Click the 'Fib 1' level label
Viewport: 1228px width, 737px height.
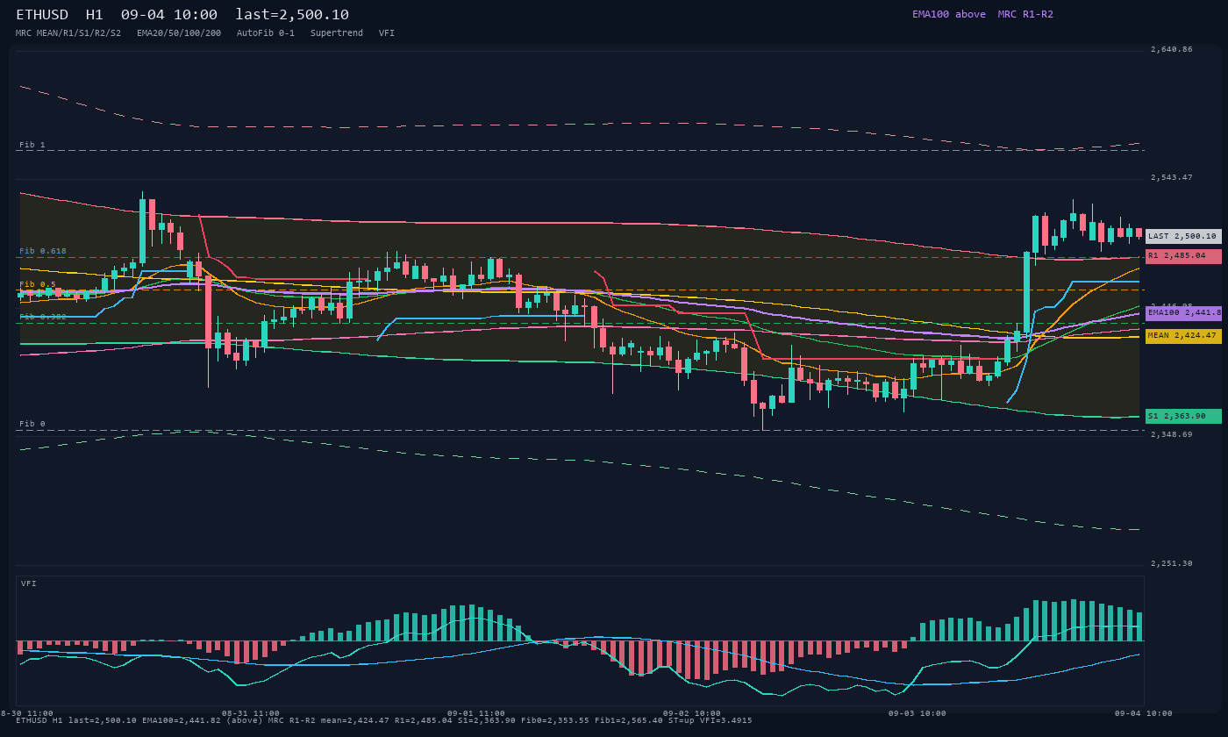click(x=32, y=145)
